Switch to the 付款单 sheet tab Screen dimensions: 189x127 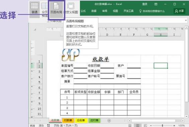(x=68, y=120)
